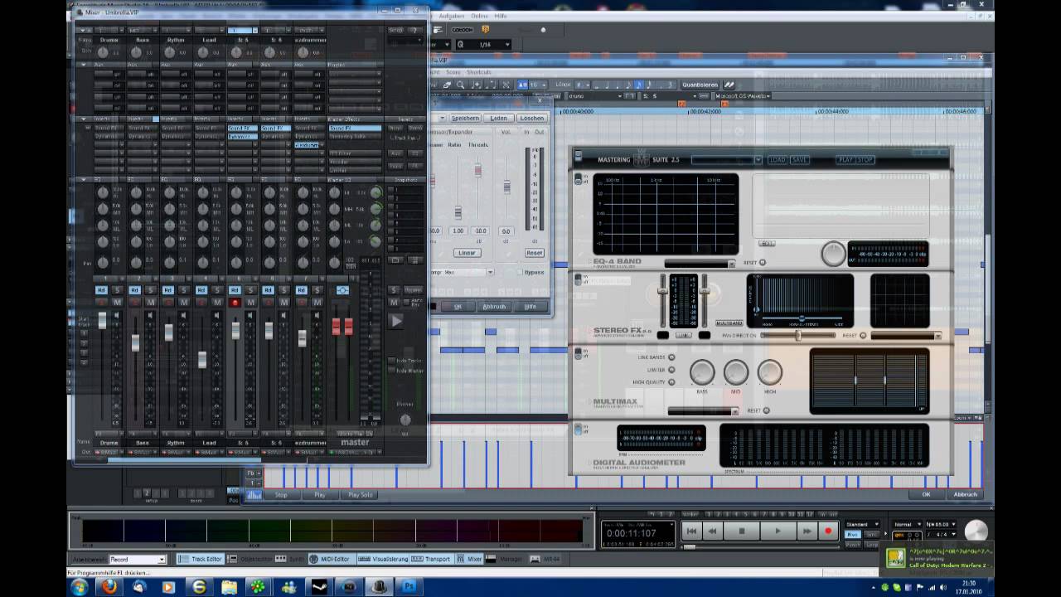Click highlighted Sound FX insert on S: 5 channel
The image size is (1061, 597).
pyautogui.click(x=241, y=128)
